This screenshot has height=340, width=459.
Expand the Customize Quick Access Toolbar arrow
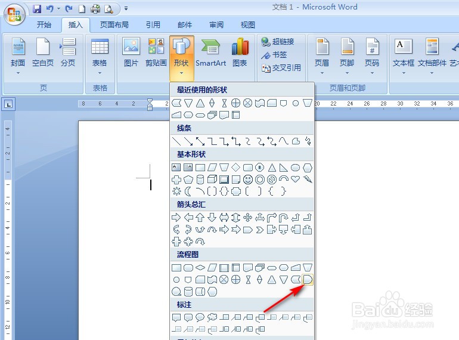click(126, 9)
